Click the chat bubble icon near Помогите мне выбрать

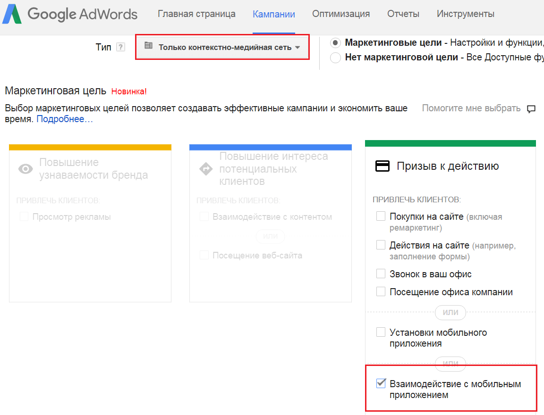(531, 109)
